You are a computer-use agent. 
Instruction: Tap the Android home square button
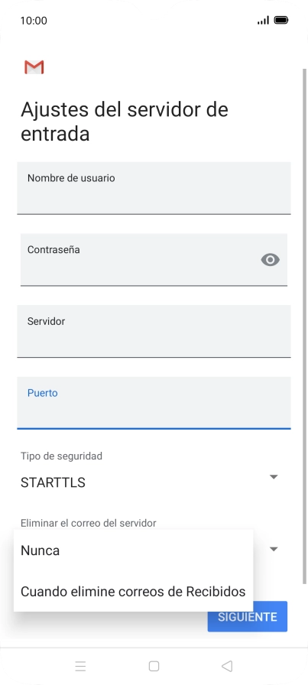[154, 666]
